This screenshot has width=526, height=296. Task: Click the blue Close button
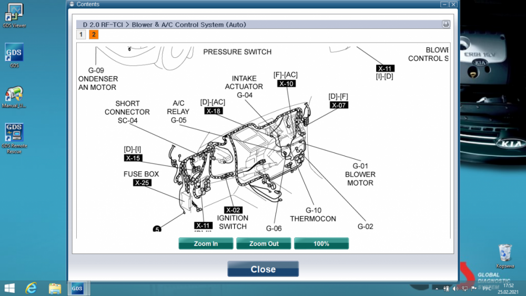[x=263, y=269]
